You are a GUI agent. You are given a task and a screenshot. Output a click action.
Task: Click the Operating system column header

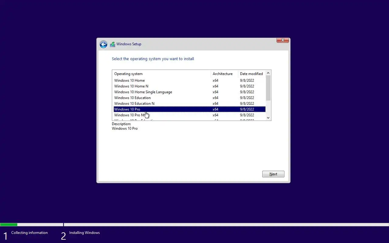point(161,74)
